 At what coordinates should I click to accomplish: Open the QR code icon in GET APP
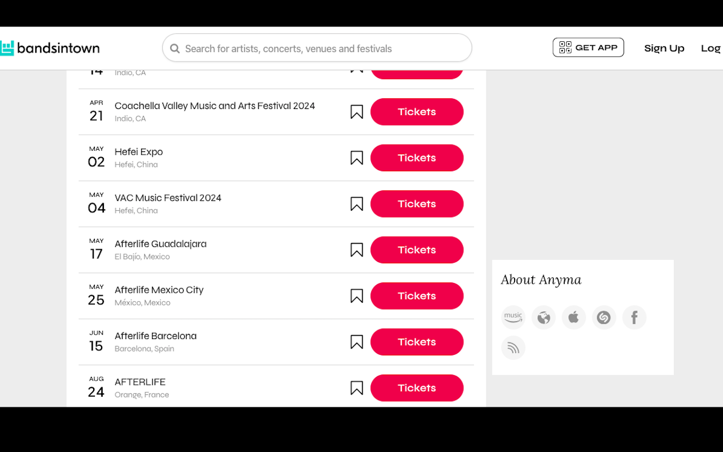[x=565, y=47]
